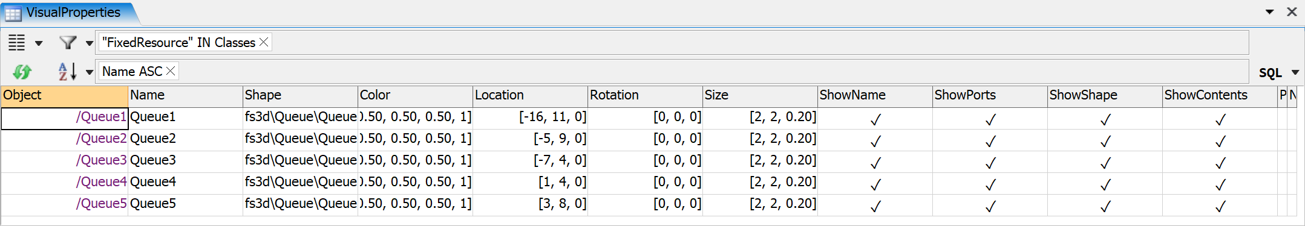Toggle ShowContents checkmark for Queue4

pos(1220,184)
